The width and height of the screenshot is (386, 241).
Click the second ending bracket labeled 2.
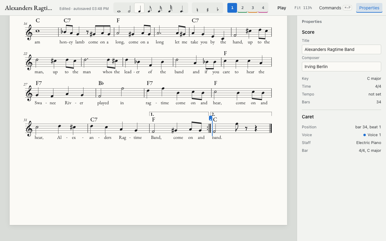pyautogui.click(x=241, y=114)
